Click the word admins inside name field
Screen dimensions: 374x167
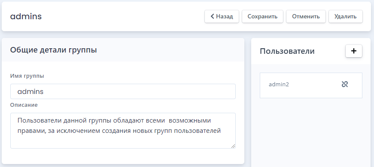tap(30, 91)
